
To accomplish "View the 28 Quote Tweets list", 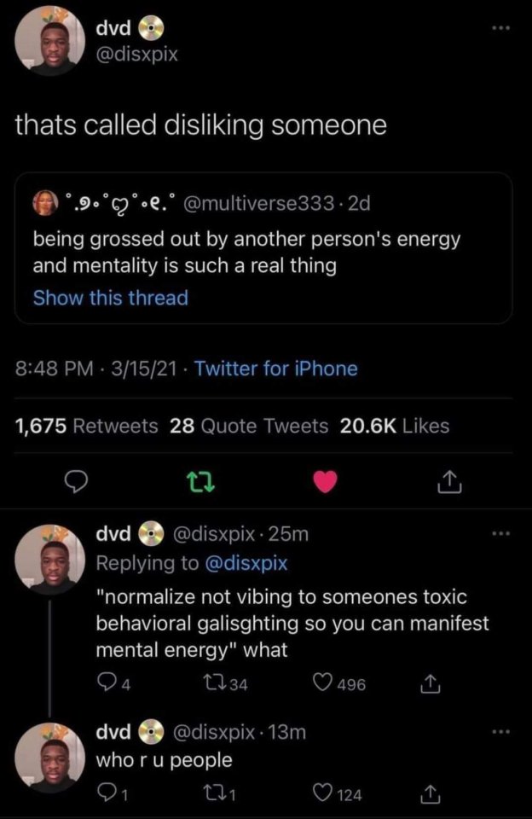I will point(249,425).
